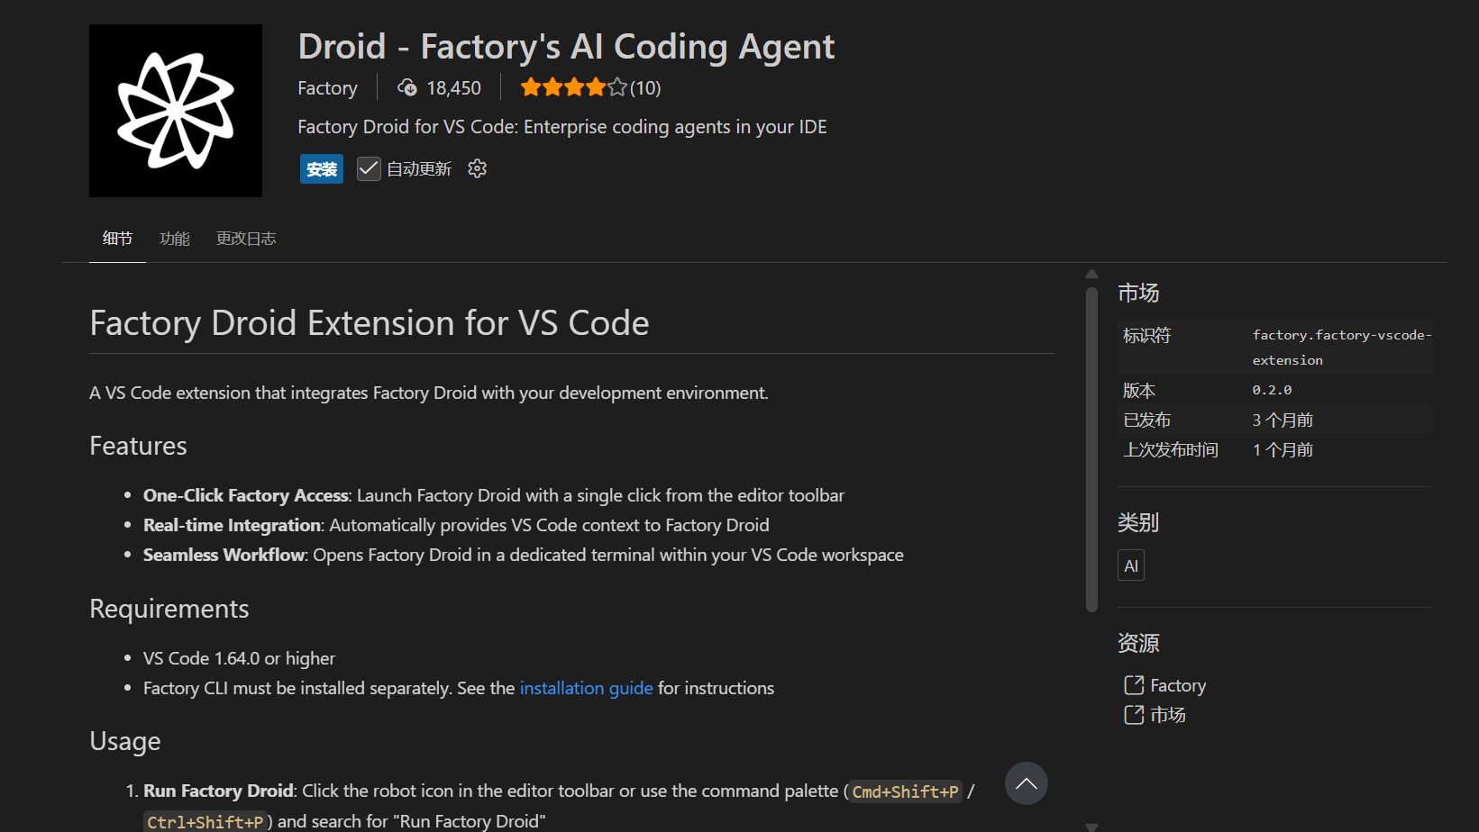Click the Seamless Workflow bullet
The width and height of the screenshot is (1479, 832).
pyautogui.click(x=524, y=555)
